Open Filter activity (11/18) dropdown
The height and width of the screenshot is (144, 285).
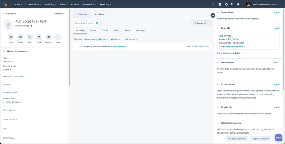[95, 39]
